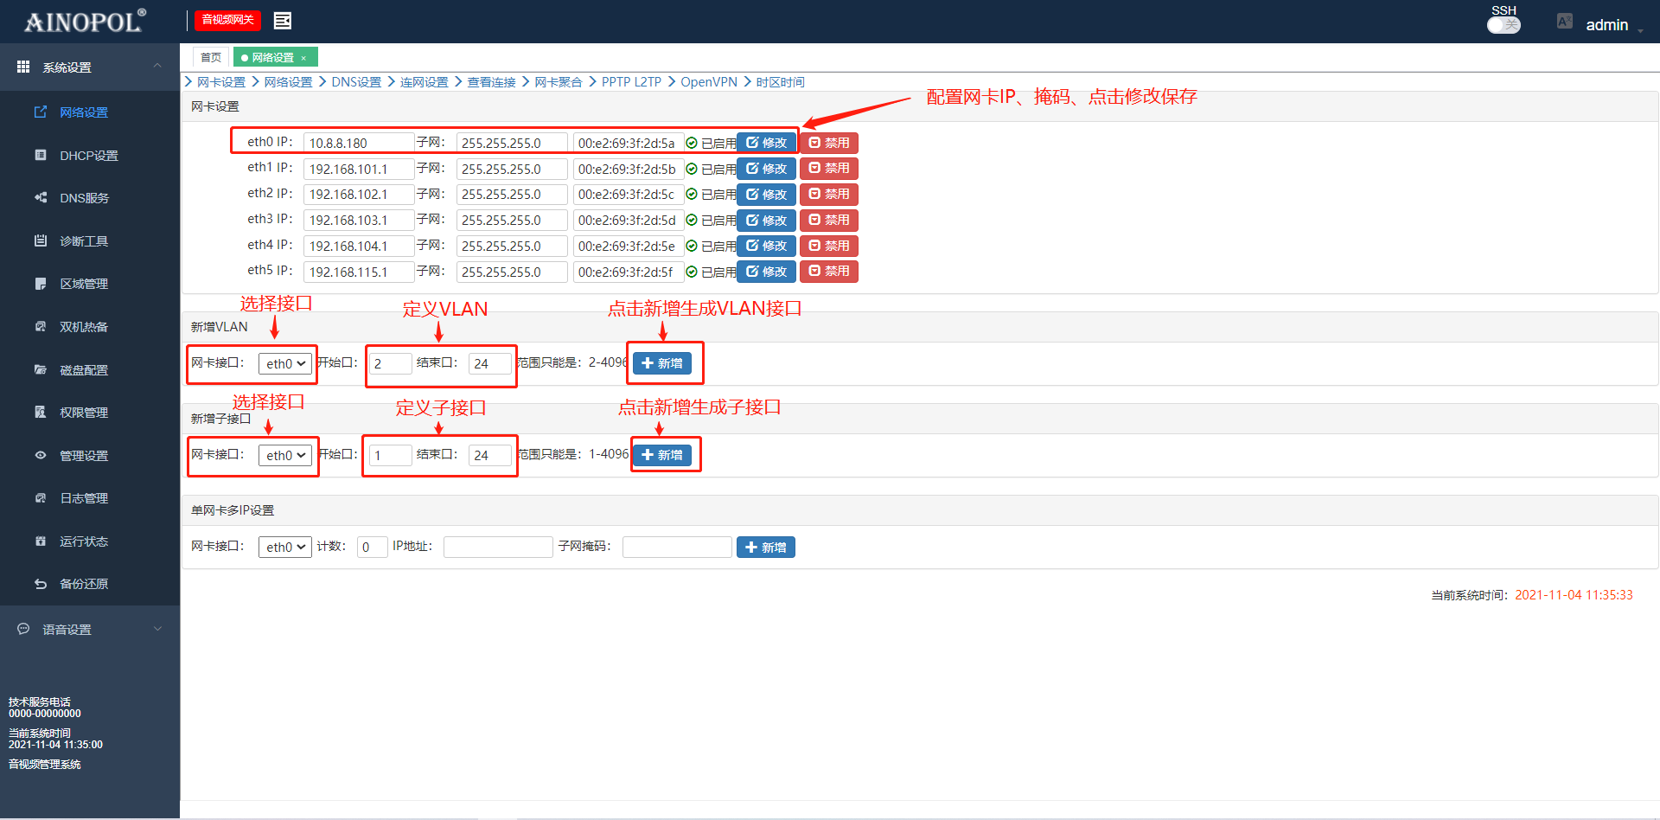The width and height of the screenshot is (1660, 820).
Task: Open DHCP设置 from the sidebar
Action: [88, 156]
